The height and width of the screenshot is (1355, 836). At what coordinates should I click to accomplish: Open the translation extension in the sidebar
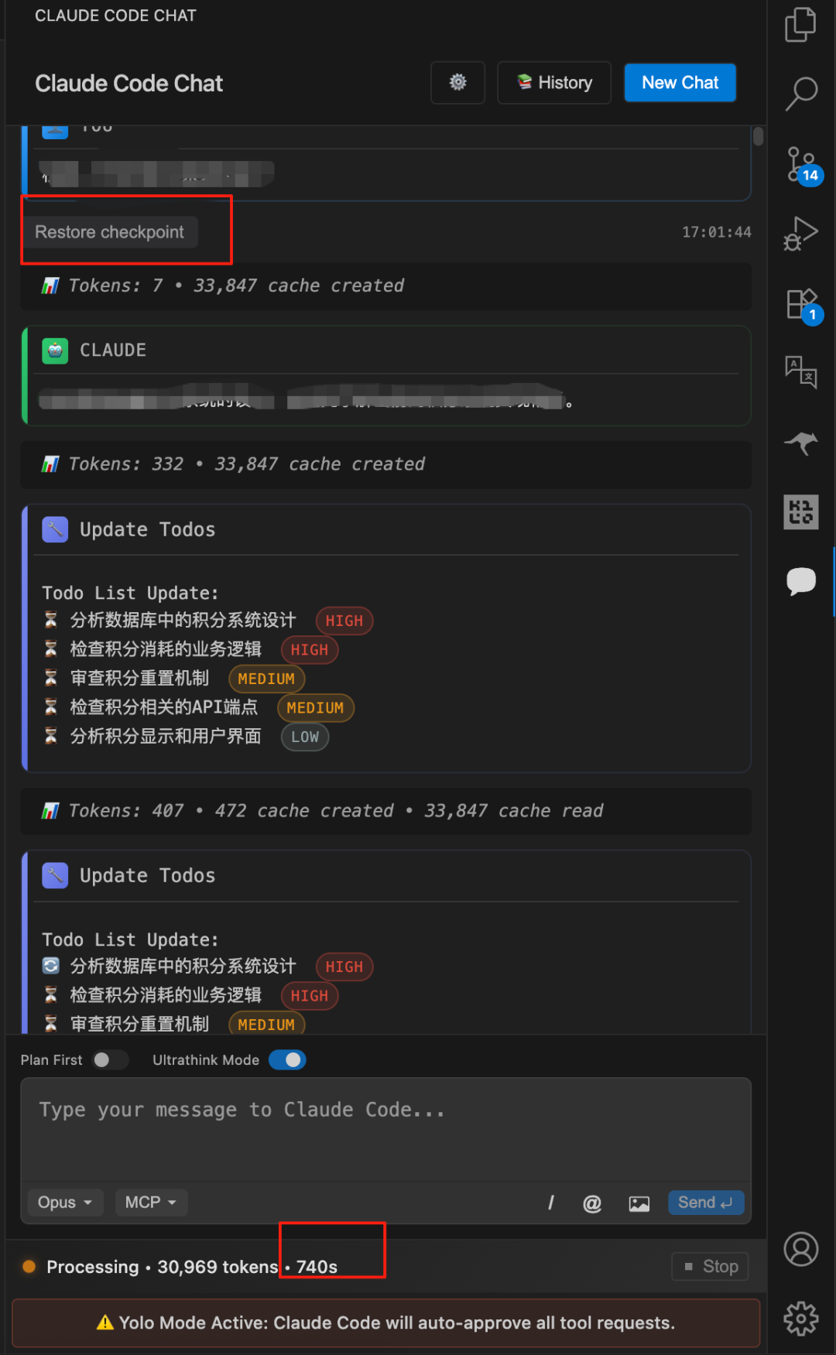[x=801, y=372]
